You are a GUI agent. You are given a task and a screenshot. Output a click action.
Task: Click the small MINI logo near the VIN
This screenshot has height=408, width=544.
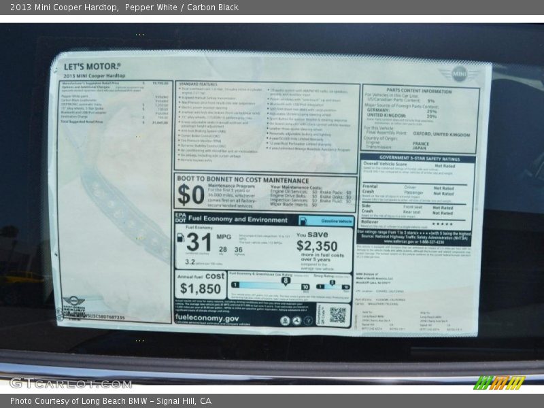click(73, 301)
